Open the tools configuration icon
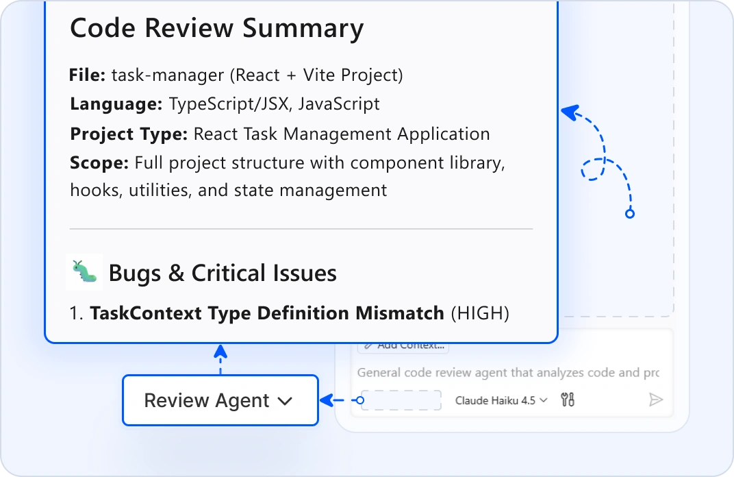The image size is (734, 477). click(x=568, y=400)
